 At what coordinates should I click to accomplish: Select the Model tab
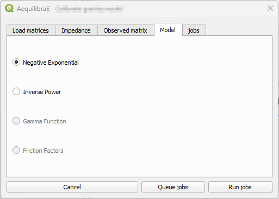pyautogui.click(x=168, y=29)
